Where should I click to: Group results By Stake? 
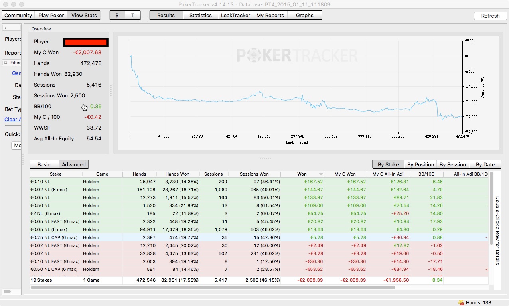point(388,164)
